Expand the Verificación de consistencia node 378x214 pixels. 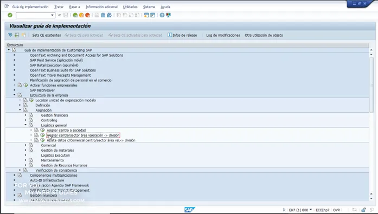(20, 170)
